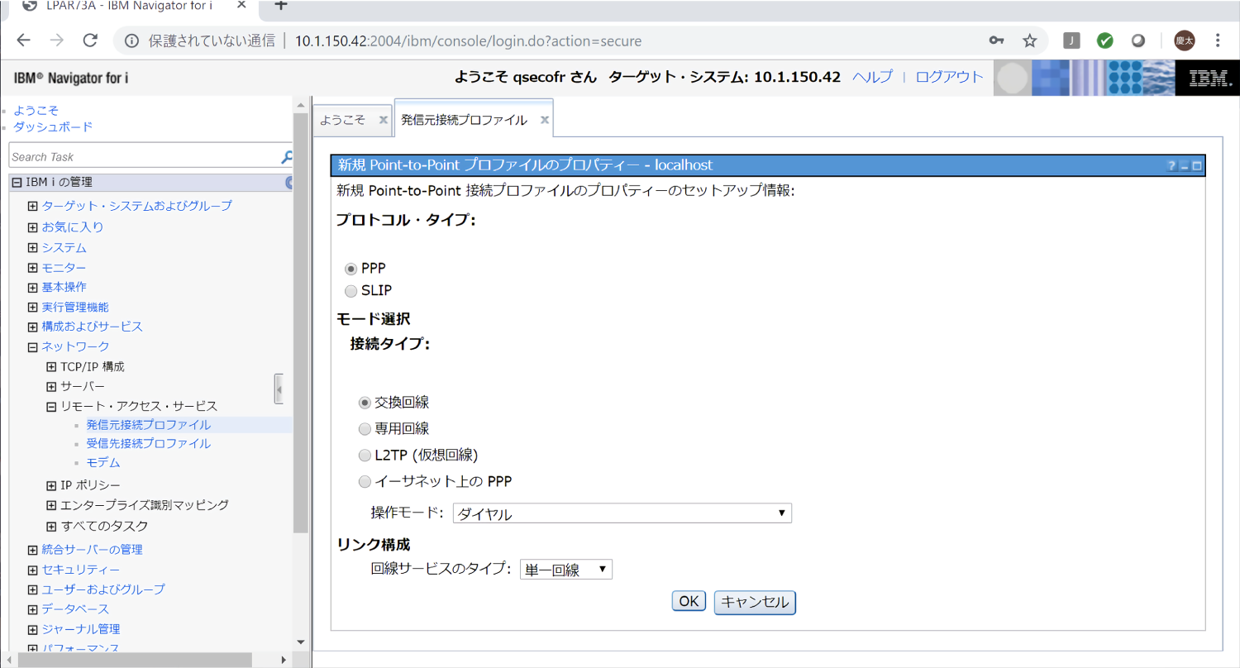Click the Search Task input field
Viewport: 1240px width, 668px height.
[145, 156]
